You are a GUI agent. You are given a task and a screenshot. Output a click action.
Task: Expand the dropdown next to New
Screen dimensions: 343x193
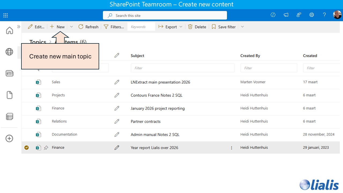71,27
